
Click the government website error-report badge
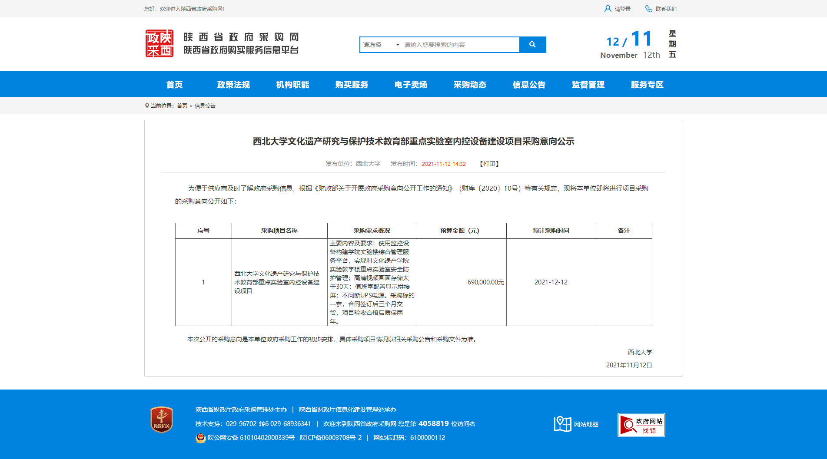[x=641, y=425]
